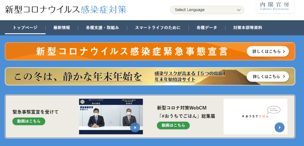Open the white #おうちでごはん video thumbnail
The image size is (304, 146).
(x=255, y=116)
